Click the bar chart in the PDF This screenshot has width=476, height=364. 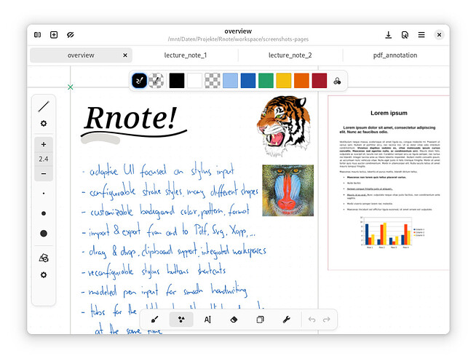pos(392,232)
